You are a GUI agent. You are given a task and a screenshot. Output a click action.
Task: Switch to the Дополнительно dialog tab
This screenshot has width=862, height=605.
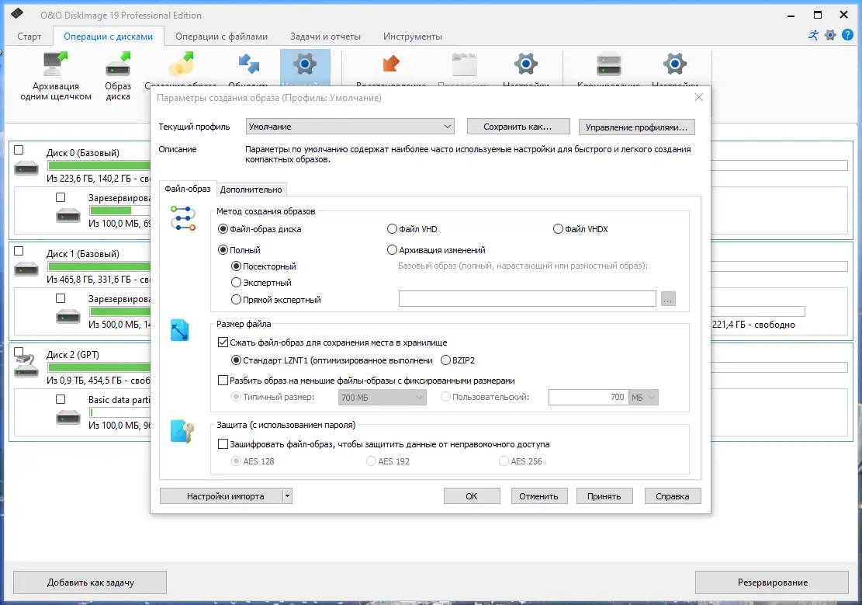coord(251,189)
